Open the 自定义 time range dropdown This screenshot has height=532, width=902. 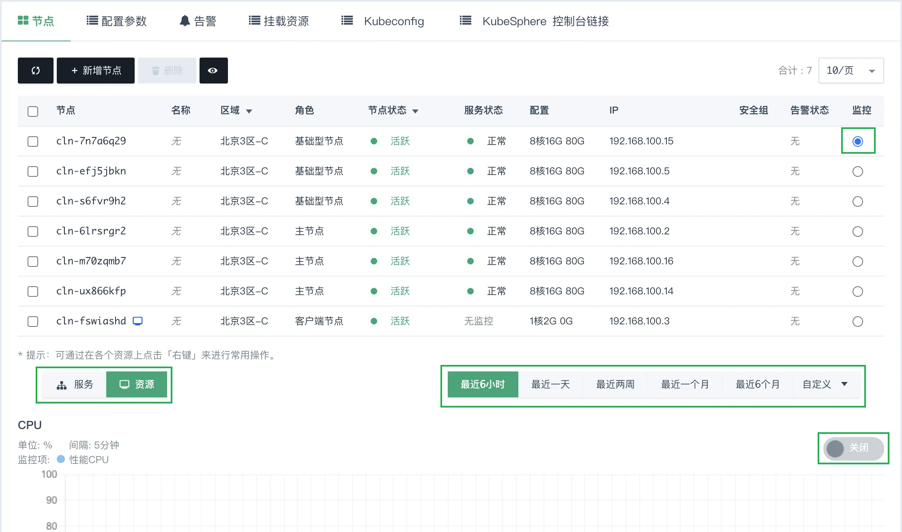tap(826, 384)
